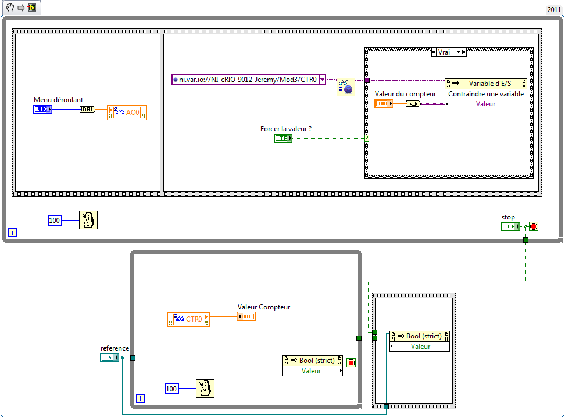Screen dimensions: 565x418
Task: Select the metronome wait icon in top loop
Action: [88, 220]
